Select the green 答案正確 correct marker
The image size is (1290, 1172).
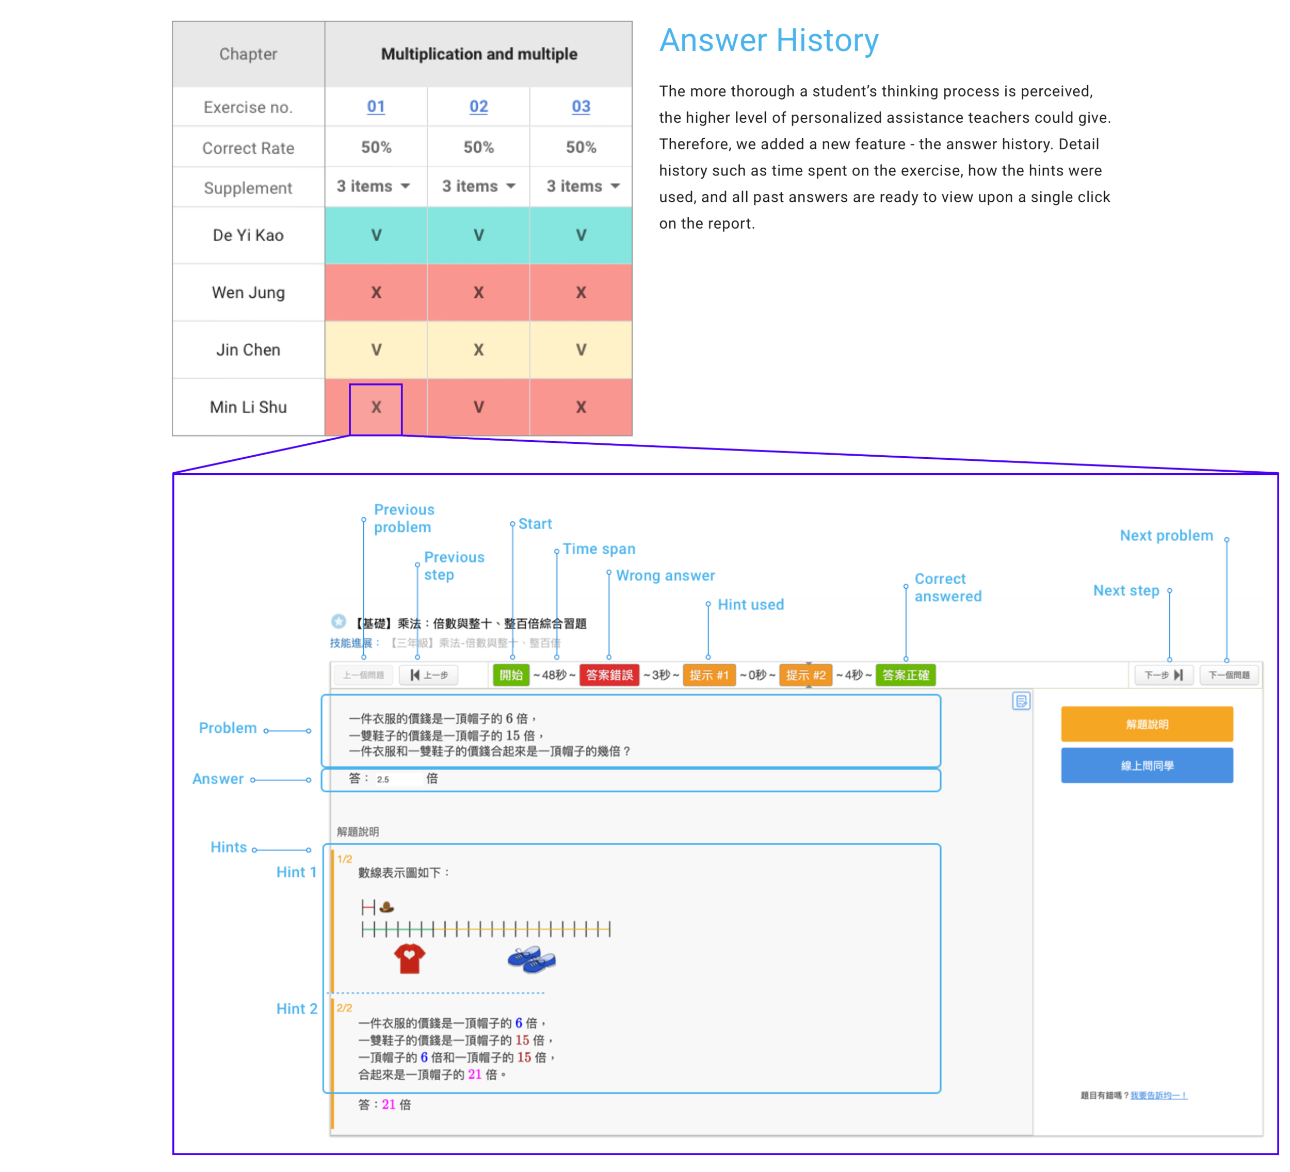click(x=905, y=675)
